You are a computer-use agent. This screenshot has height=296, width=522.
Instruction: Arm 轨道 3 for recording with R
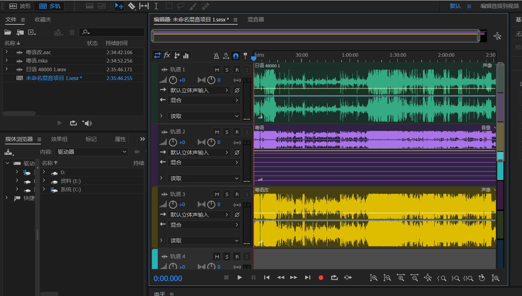[x=237, y=195]
